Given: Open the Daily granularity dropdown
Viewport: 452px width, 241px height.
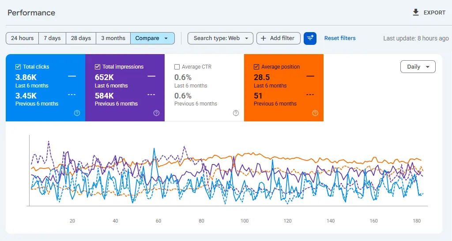Looking at the screenshot, I should [x=418, y=67].
